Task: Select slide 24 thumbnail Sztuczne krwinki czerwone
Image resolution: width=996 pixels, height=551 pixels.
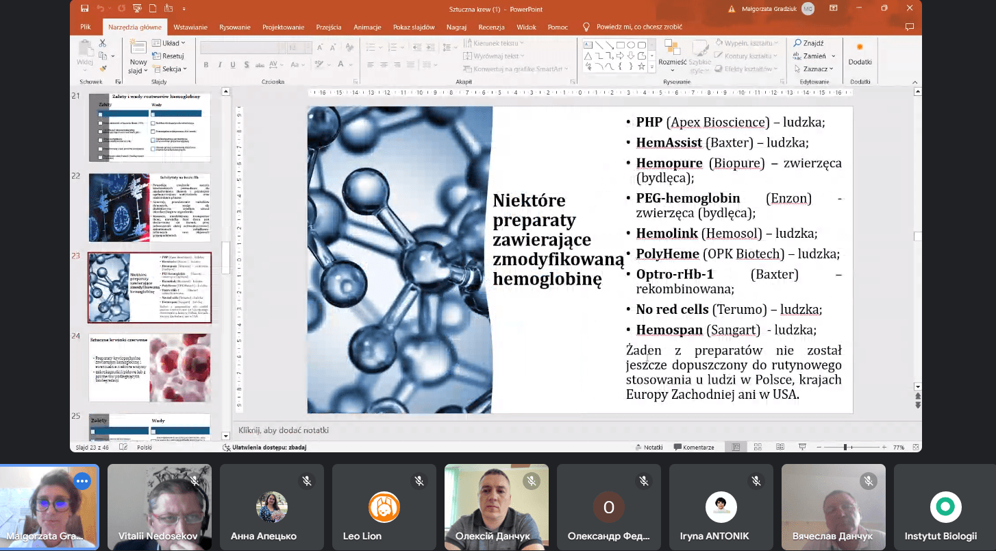Action: click(149, 368)
